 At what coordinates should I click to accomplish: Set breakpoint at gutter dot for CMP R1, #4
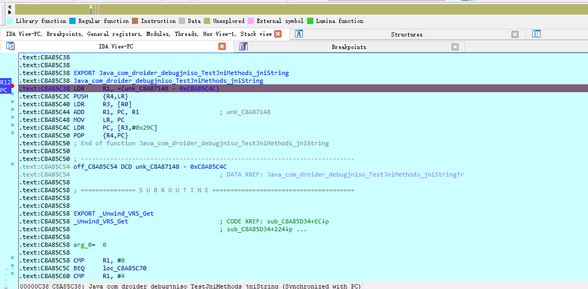[x=13, y=273]
